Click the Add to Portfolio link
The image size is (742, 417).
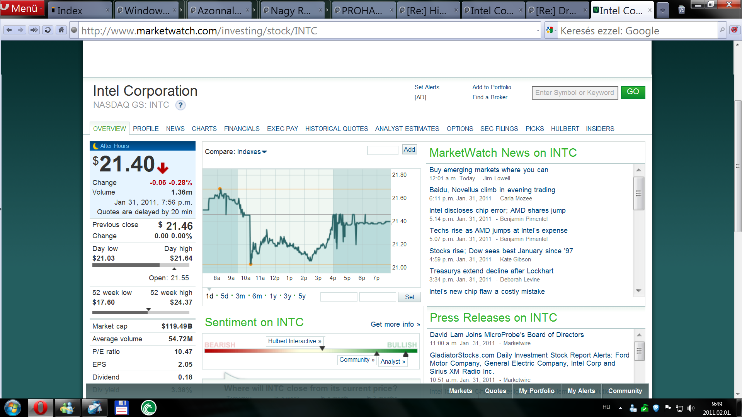coord(492,87)
